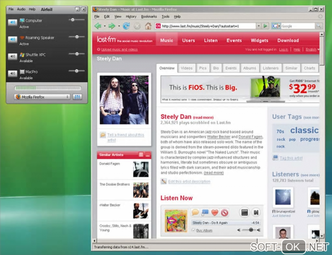Click the Stop loading icon

137,26
